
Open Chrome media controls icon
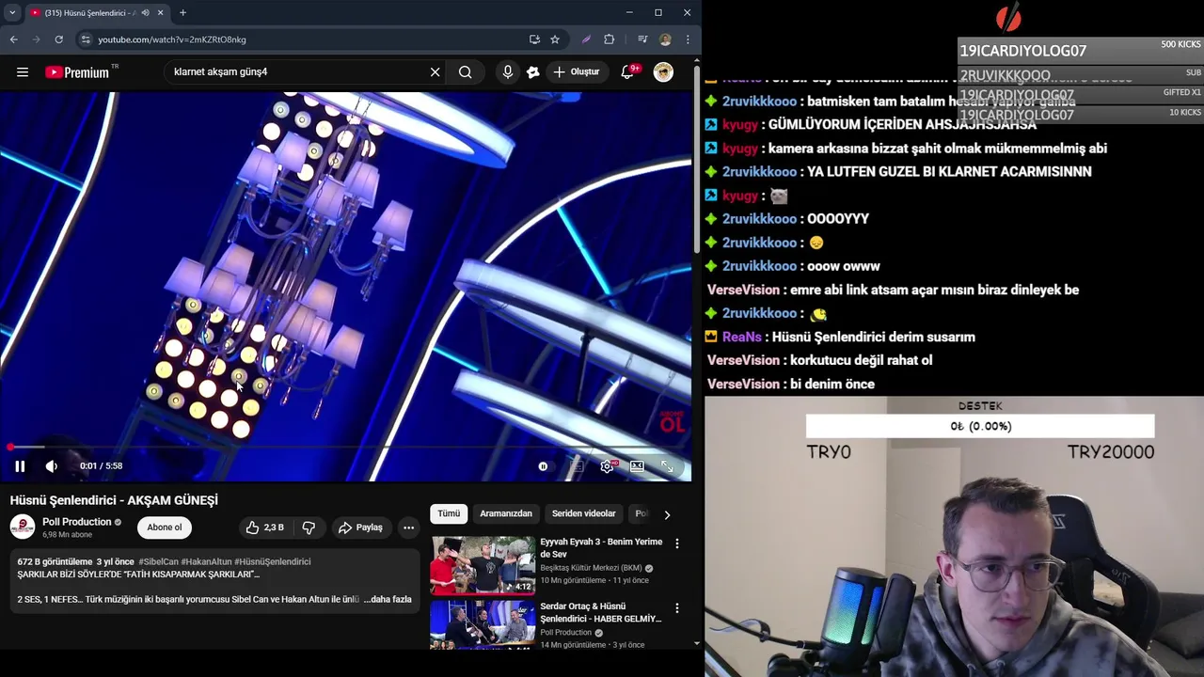click(x=642, y=39)
